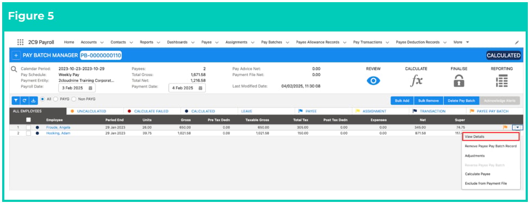Click the Gross column header

pyautogui.click(x=186, y=120)
